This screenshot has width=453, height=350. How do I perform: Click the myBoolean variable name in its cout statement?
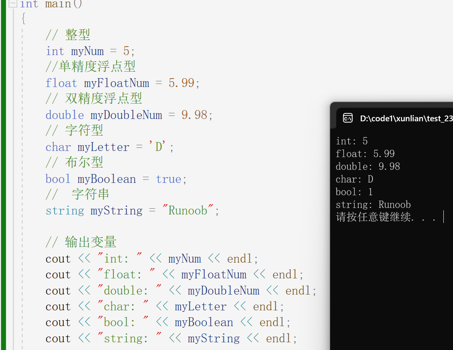tap(204, 322)
